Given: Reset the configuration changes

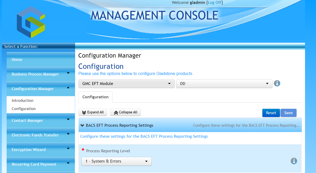Looking at the screenshot, I should [x=271, y=113].
